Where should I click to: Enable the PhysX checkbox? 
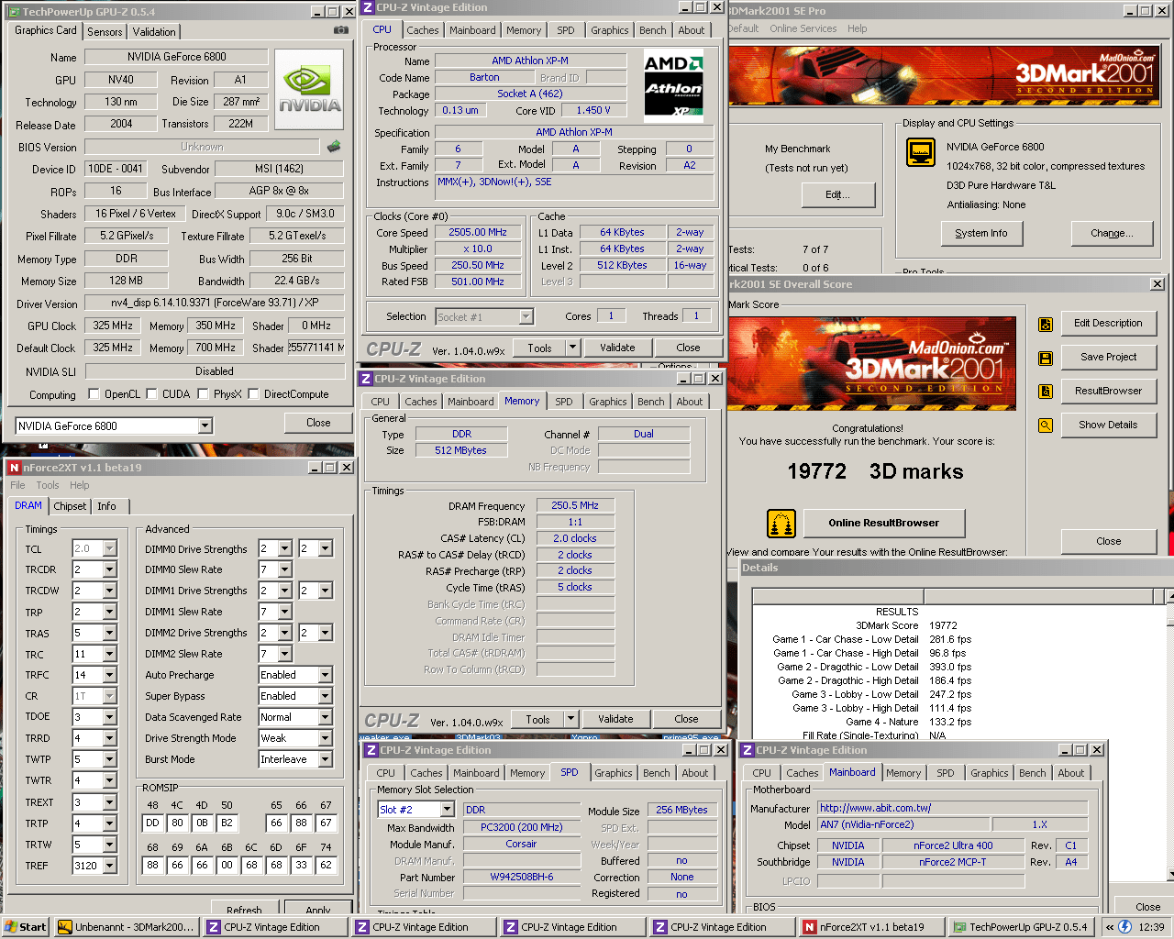(x=203, y=394)
